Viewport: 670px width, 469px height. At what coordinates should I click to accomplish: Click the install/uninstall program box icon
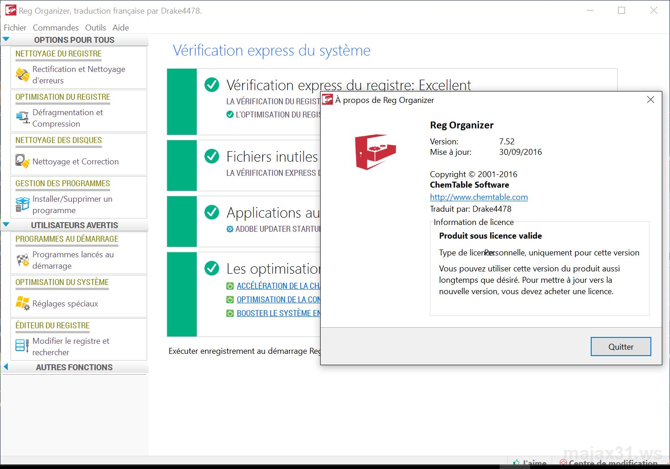[22, 204]
